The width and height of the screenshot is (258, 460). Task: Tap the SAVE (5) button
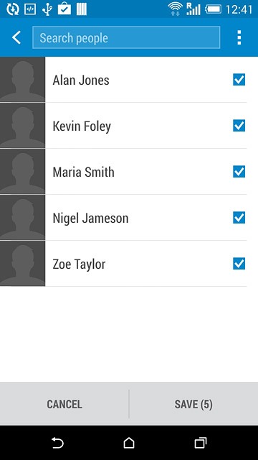[193, 404]
